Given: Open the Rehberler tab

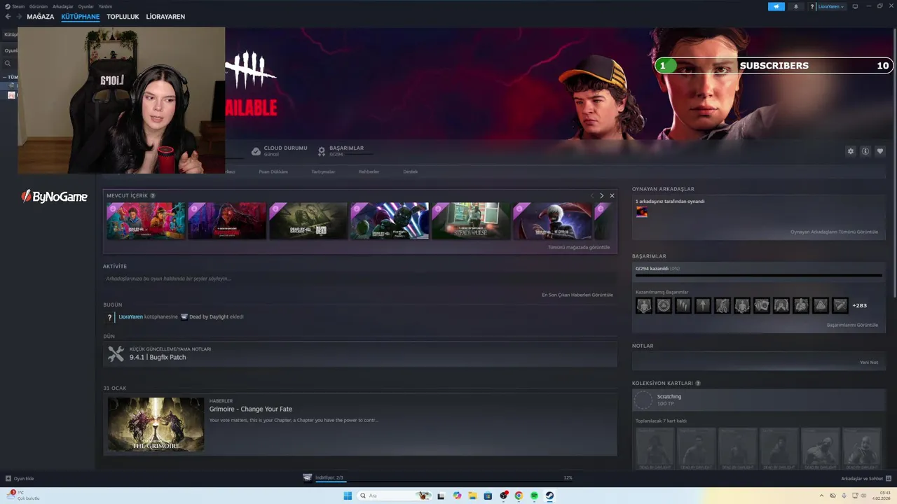Looking at the screenshot, I should pos(369,171).
